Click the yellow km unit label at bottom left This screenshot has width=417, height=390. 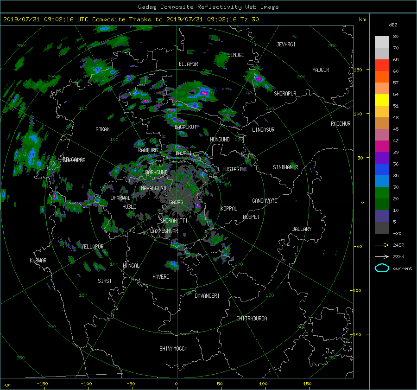point(7,385)
